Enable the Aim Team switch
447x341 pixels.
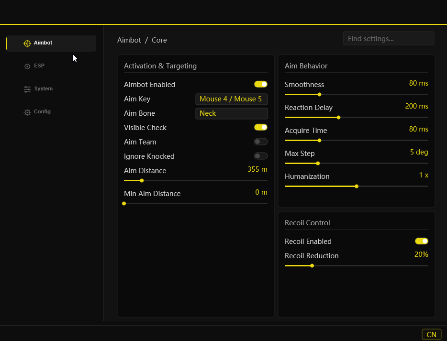pos(260,142)
